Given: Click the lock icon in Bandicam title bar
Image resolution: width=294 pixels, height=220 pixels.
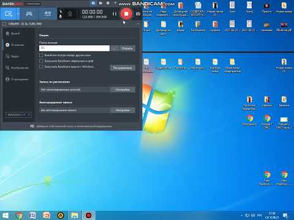Looking at the screenshot, I should (x=93, y=3).
